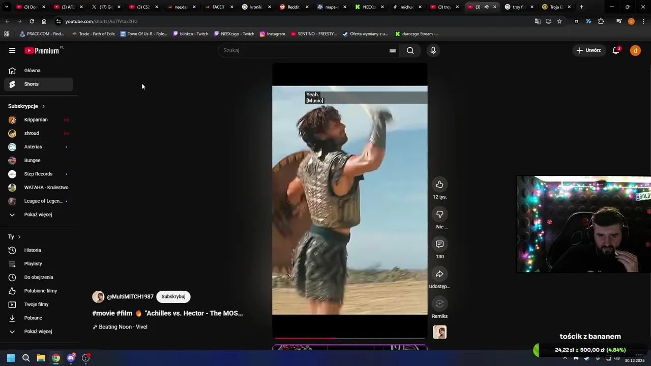Open a new Chrome tab
Screen dimensions: 651x366
(x=581, y=7)
